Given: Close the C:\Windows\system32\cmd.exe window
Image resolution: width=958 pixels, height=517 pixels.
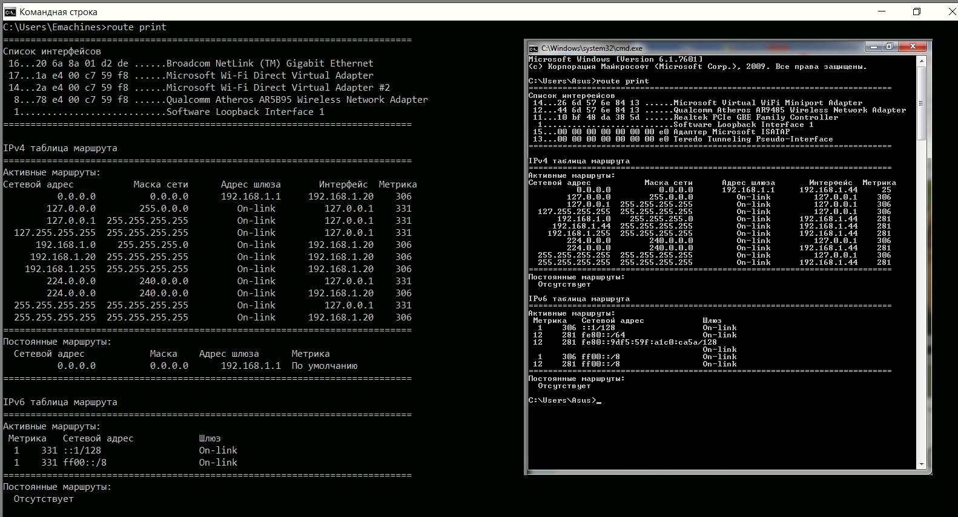Looking at the screenshot, I should click(913, 47).
